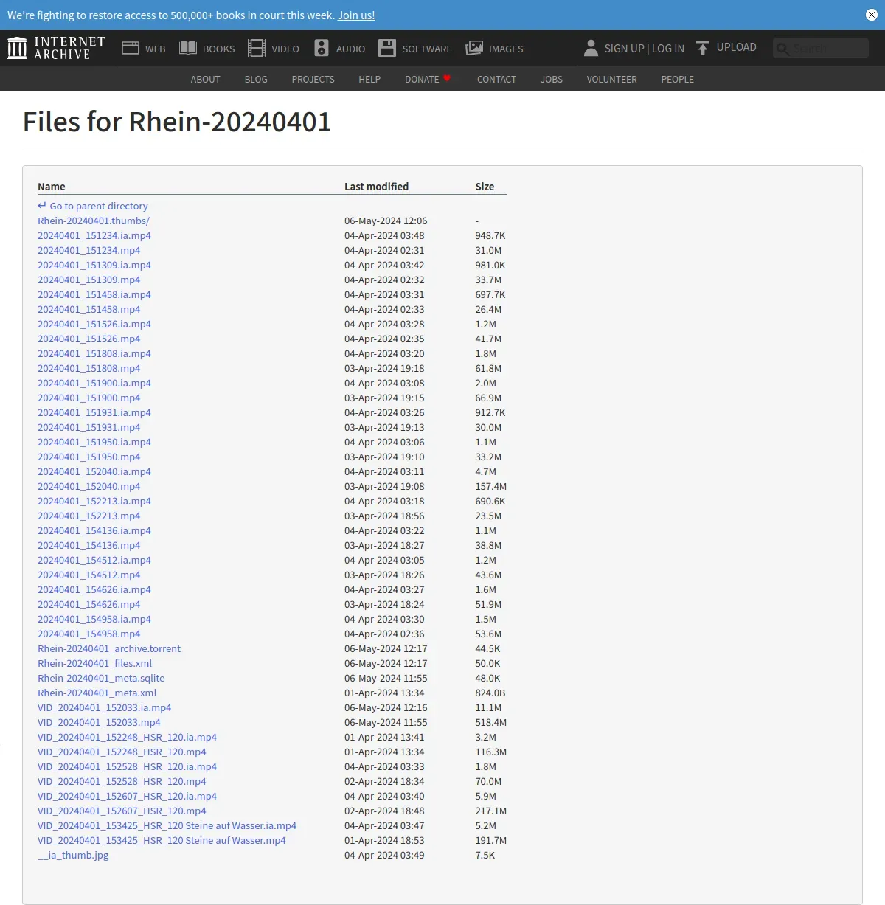The image size is (885, 905).
Task: Open file 20240401_151931.mp4
Action: tap(88, 427)
